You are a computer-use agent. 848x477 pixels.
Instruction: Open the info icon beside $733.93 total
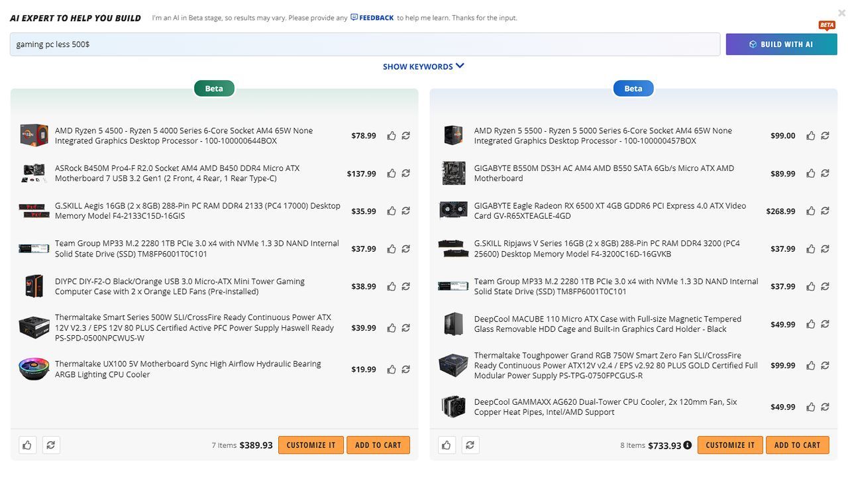click(688, 445)
